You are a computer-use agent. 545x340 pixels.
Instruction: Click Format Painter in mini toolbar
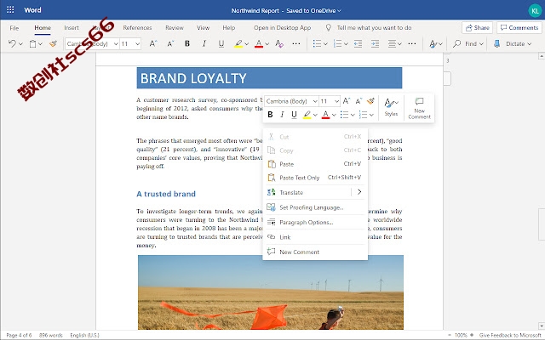(370, 101)
